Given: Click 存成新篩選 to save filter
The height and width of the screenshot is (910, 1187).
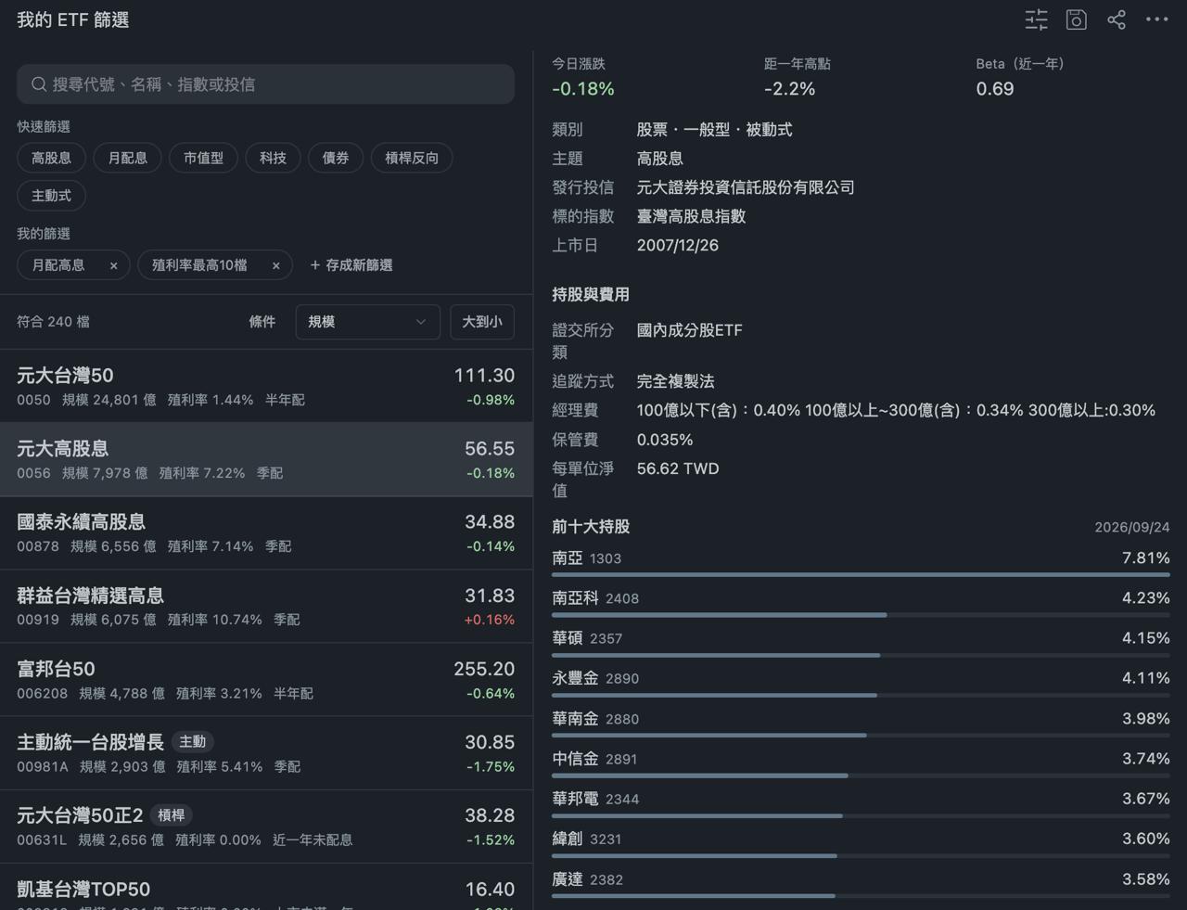Looking at the screenshot, I should (x=351, y=265).
